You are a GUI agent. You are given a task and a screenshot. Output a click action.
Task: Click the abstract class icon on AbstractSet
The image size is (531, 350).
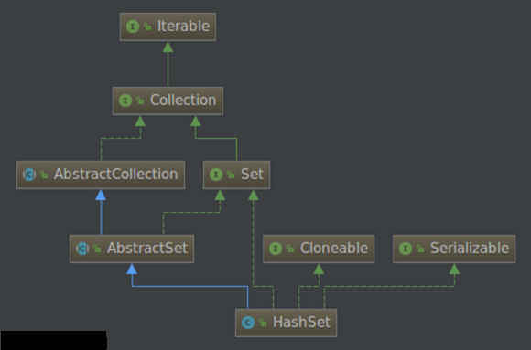coord(82,249)
